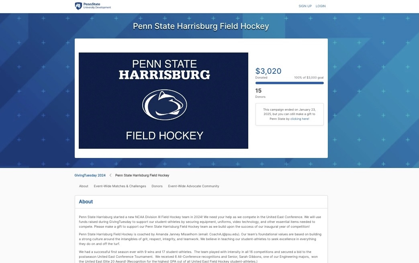
Task: Click the 15 donors count
Action: pyautogui.click(x=258, y=91)
